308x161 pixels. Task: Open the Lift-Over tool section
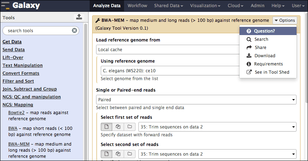(x=13, y=58)
